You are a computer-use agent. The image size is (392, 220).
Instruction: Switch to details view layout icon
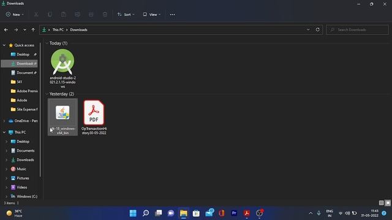coord(381,203)
